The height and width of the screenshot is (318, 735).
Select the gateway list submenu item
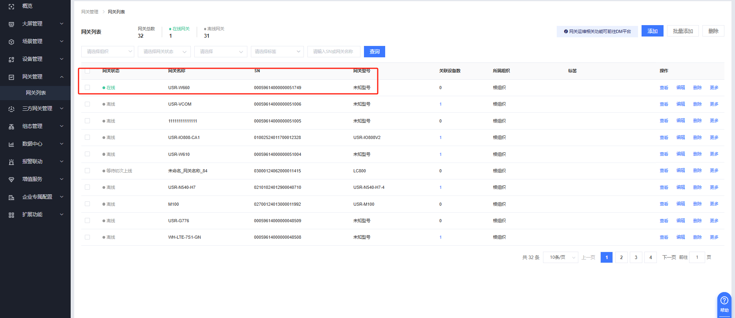pos(36,93)
